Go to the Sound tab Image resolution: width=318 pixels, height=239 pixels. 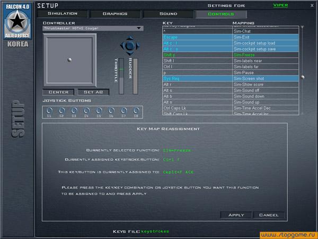coord(168,13)
